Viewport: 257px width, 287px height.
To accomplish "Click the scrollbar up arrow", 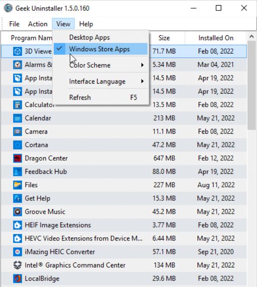I will [x=251, y=37].
